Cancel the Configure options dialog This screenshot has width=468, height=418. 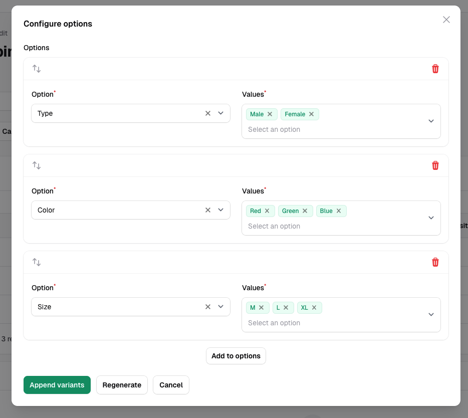pyautogui.click(x=171, y=385)
